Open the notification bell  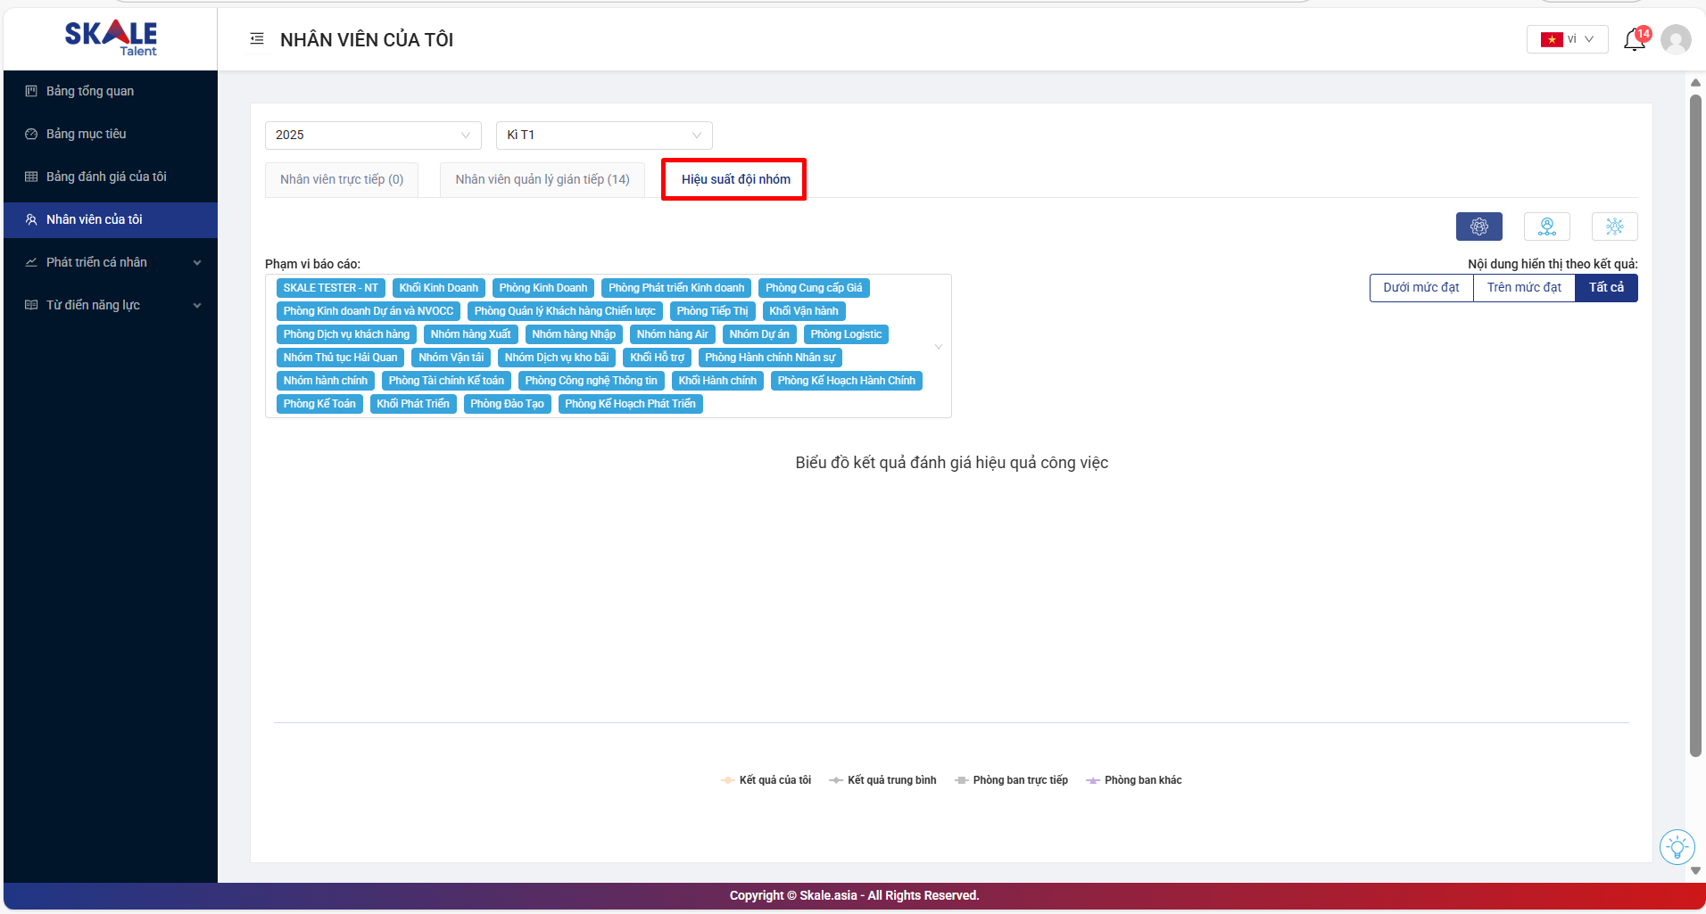(1634, 40)
